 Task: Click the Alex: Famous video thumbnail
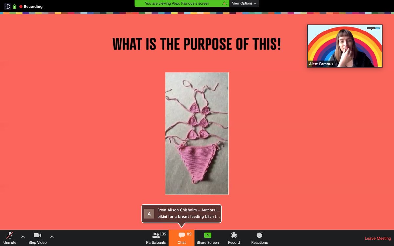coord(344,46)
